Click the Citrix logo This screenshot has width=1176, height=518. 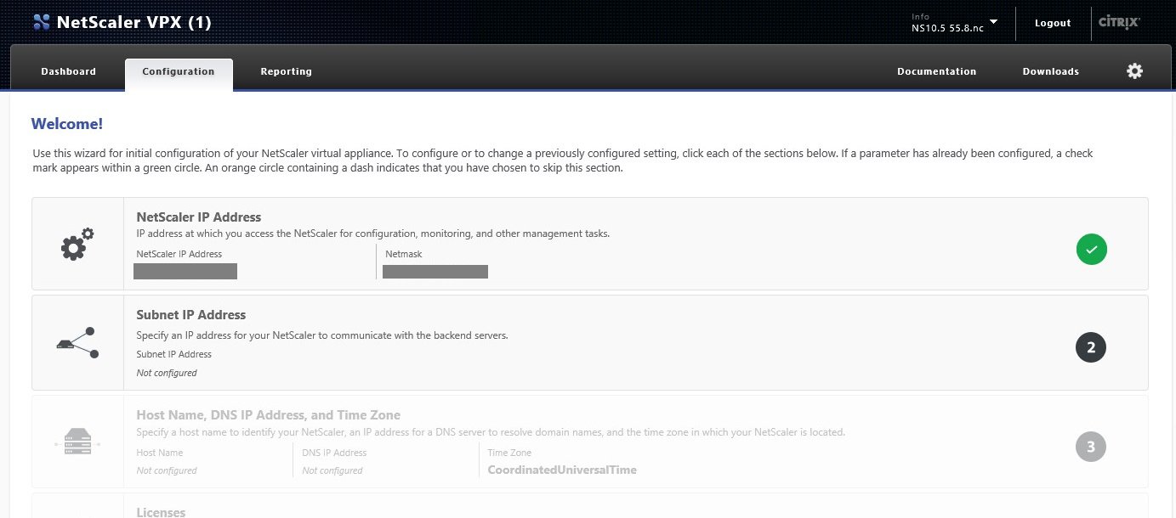(1119, 23)
